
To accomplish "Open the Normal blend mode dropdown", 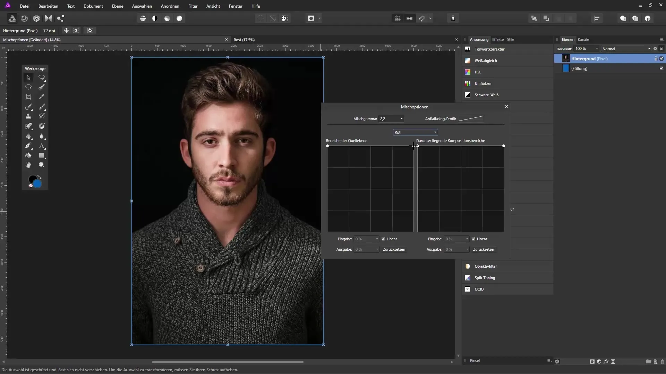I will click(x=626, y=49).
